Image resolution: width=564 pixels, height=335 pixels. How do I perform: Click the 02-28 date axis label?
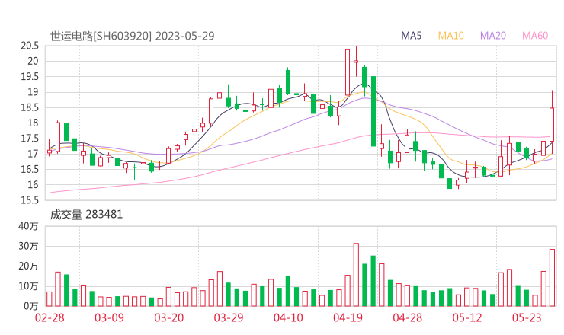50,317
